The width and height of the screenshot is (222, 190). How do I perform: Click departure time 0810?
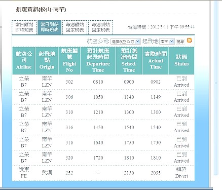click(98, 82)
